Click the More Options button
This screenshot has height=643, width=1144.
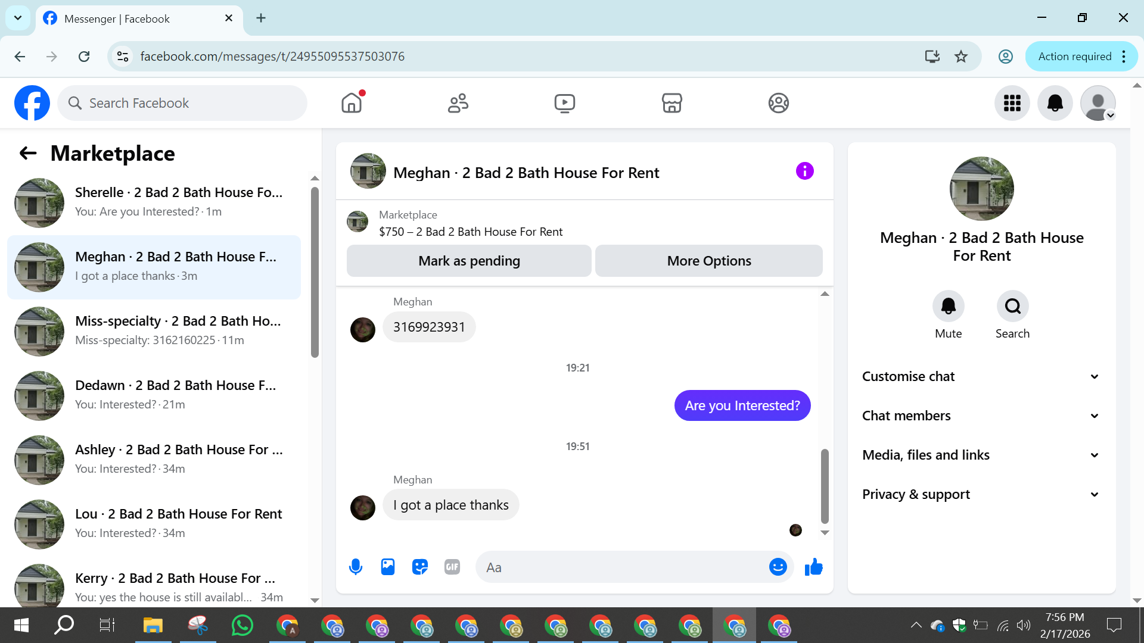pyautogui.click(x=709, y=261)
